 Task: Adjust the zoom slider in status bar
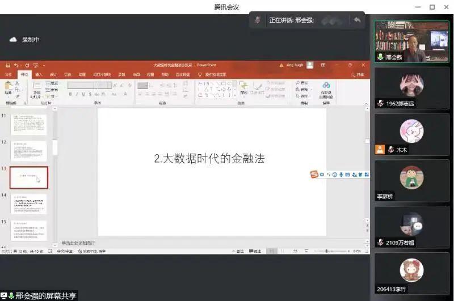pyautogui.click(x=327, y=251)
